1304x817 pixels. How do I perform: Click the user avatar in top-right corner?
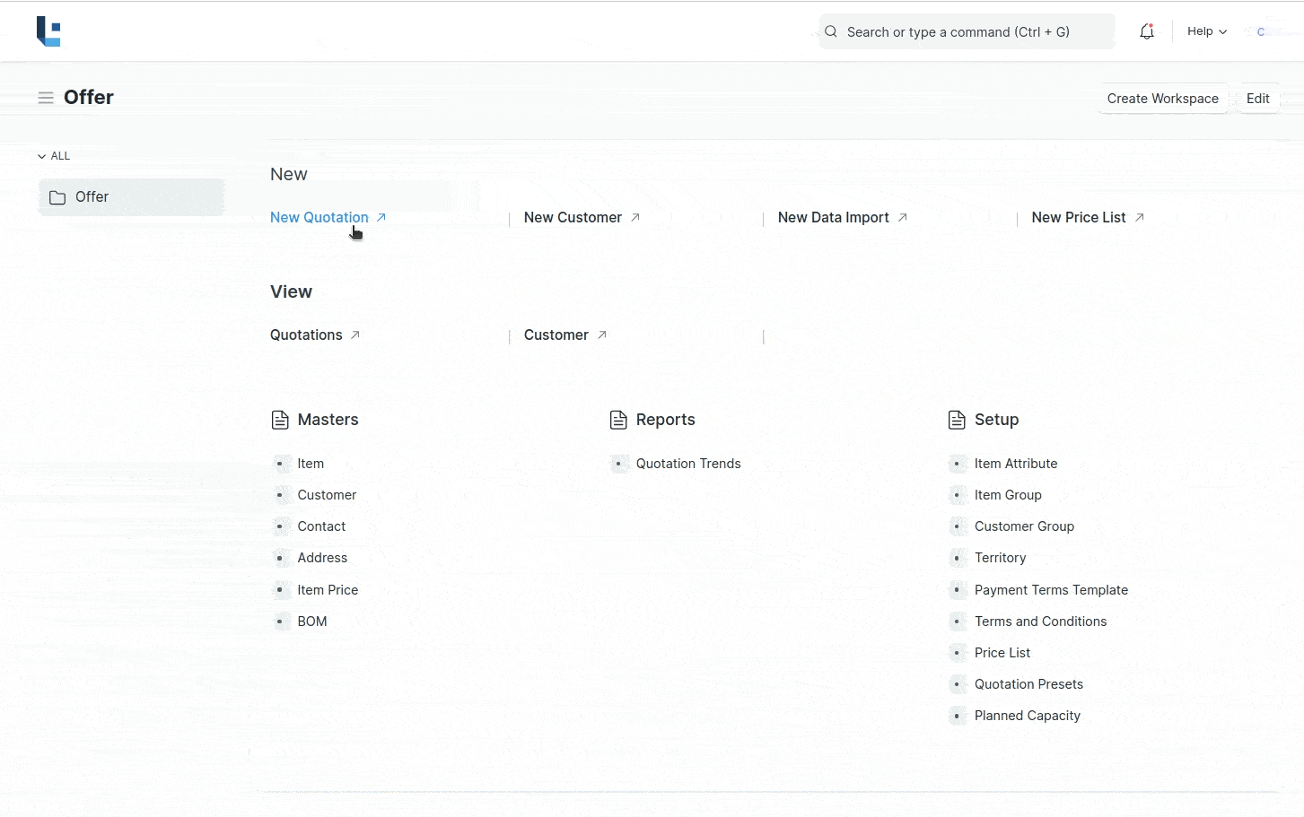1261,32
